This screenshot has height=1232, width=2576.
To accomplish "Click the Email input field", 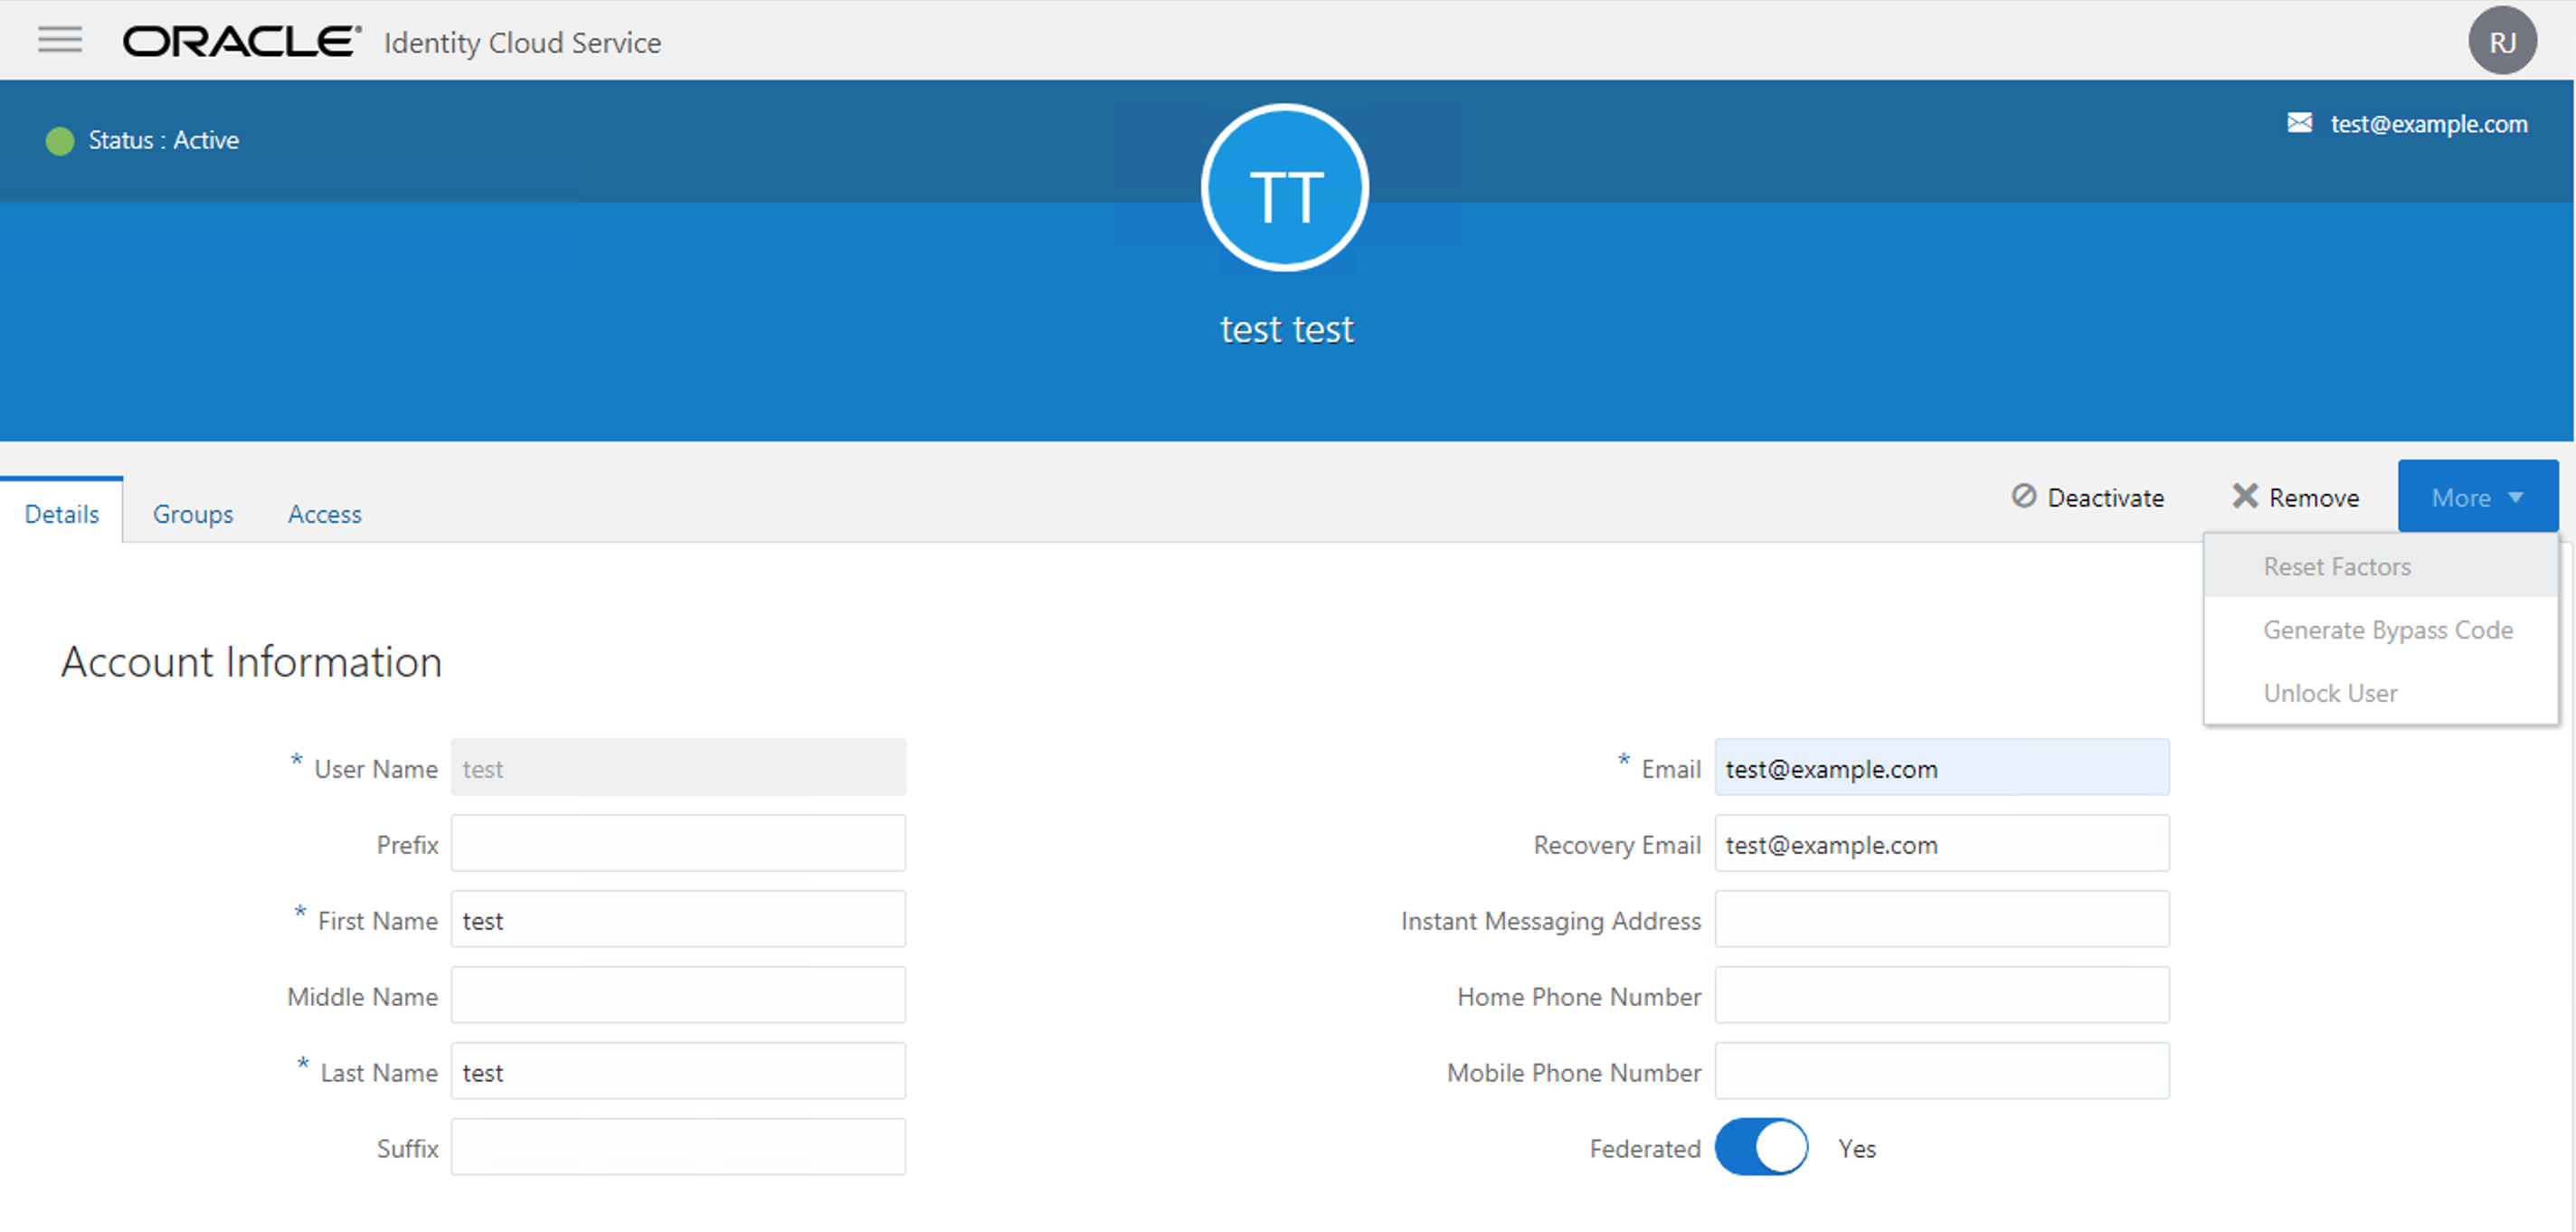I will pos(1942,768).
